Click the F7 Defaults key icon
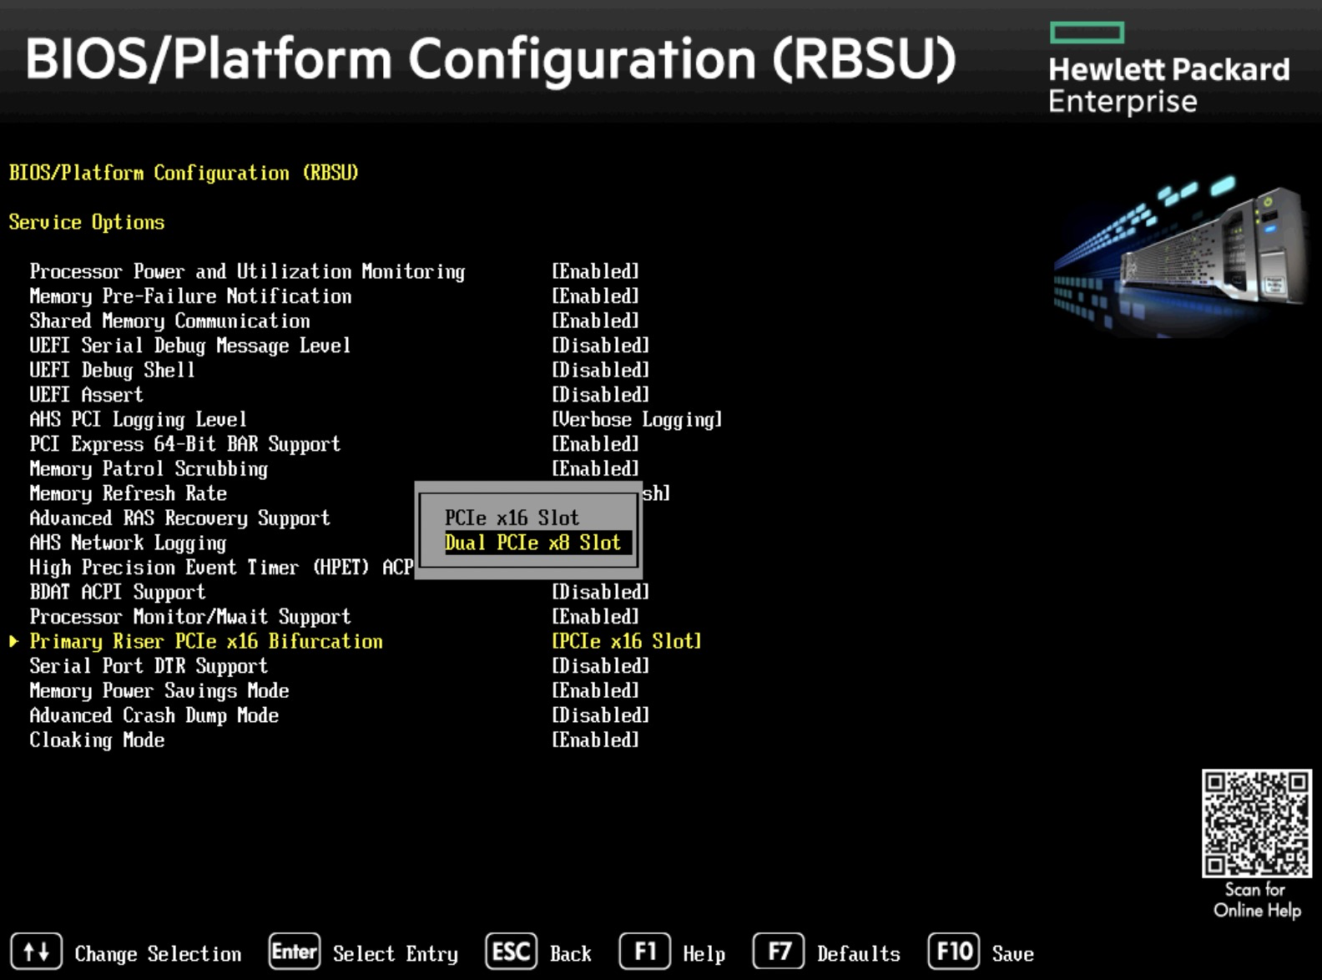Viewport: 1322px width, 980px height. [x=778, y=952]
